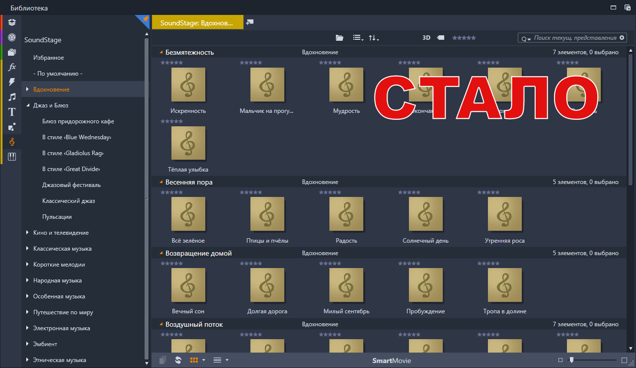
Task: Select the Милый сентябрь thumbnail
Action: coord(346,285)
